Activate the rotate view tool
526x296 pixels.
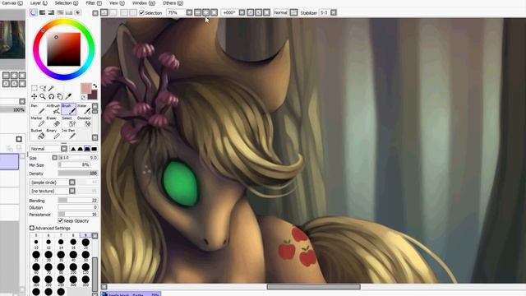(51, 97)
